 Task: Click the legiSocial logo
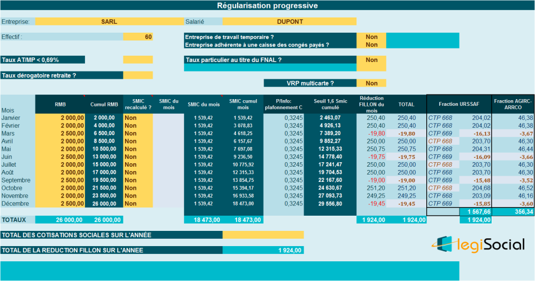[x=478, y=244]
